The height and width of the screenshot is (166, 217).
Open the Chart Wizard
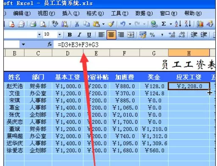(x=200, y=24)
